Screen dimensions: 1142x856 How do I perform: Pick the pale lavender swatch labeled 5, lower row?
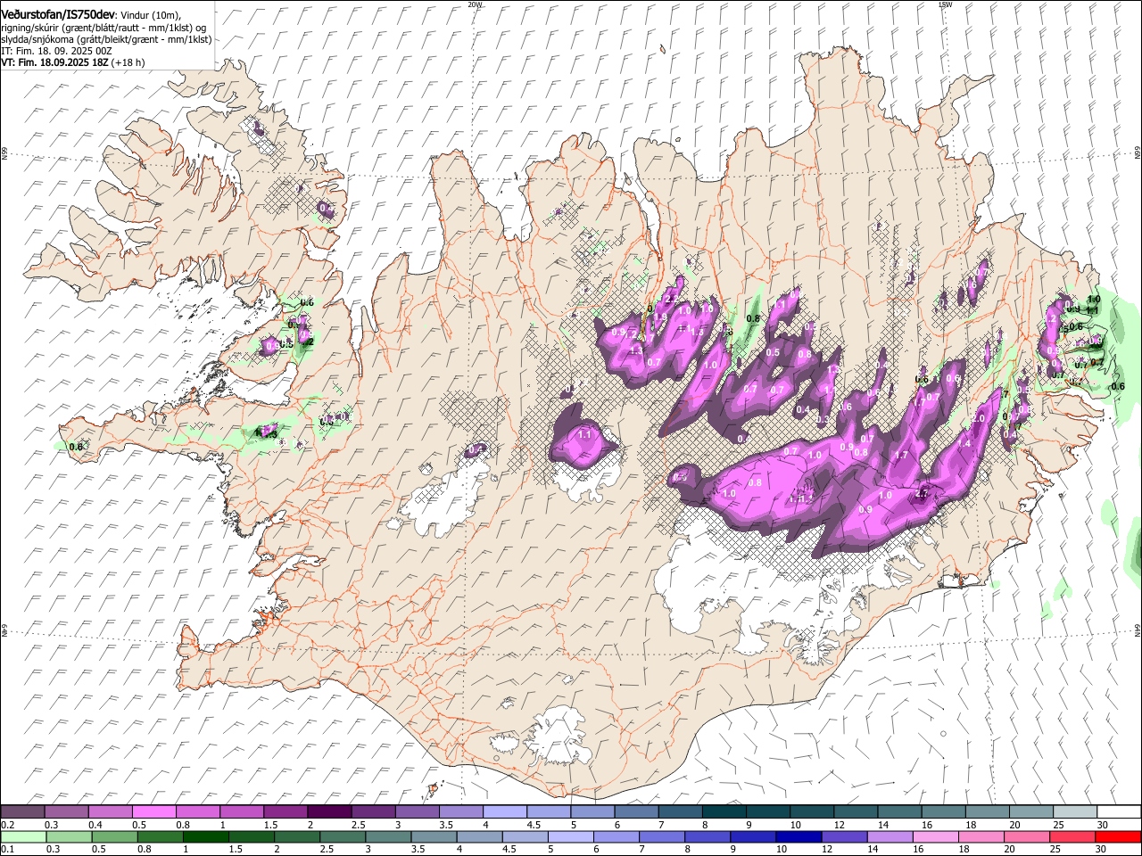[x=571, y=836]
